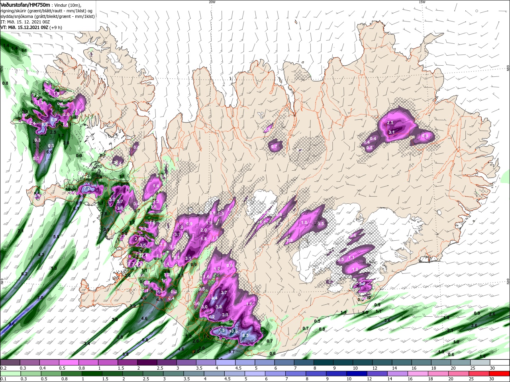Pick the 0.2 grey-purple swatch in the snow legend
Screen dimensions: 510x382
point(10,363)
